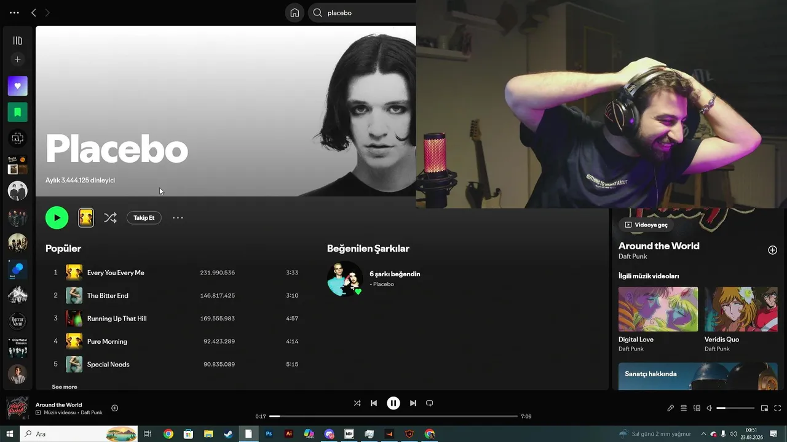The height and width of the screenshot is (442, 787).
Task: Go to Spotify Home
Action: (x=295, y=12)
